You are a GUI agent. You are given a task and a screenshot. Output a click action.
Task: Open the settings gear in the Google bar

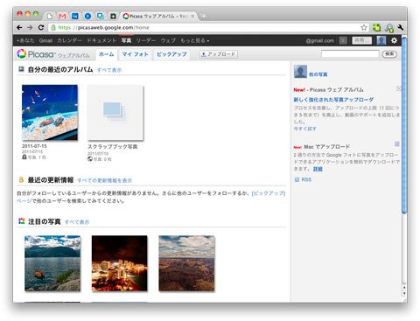coord(394,40)
